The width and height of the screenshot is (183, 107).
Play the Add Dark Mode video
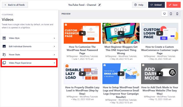[x=159, y=74]
